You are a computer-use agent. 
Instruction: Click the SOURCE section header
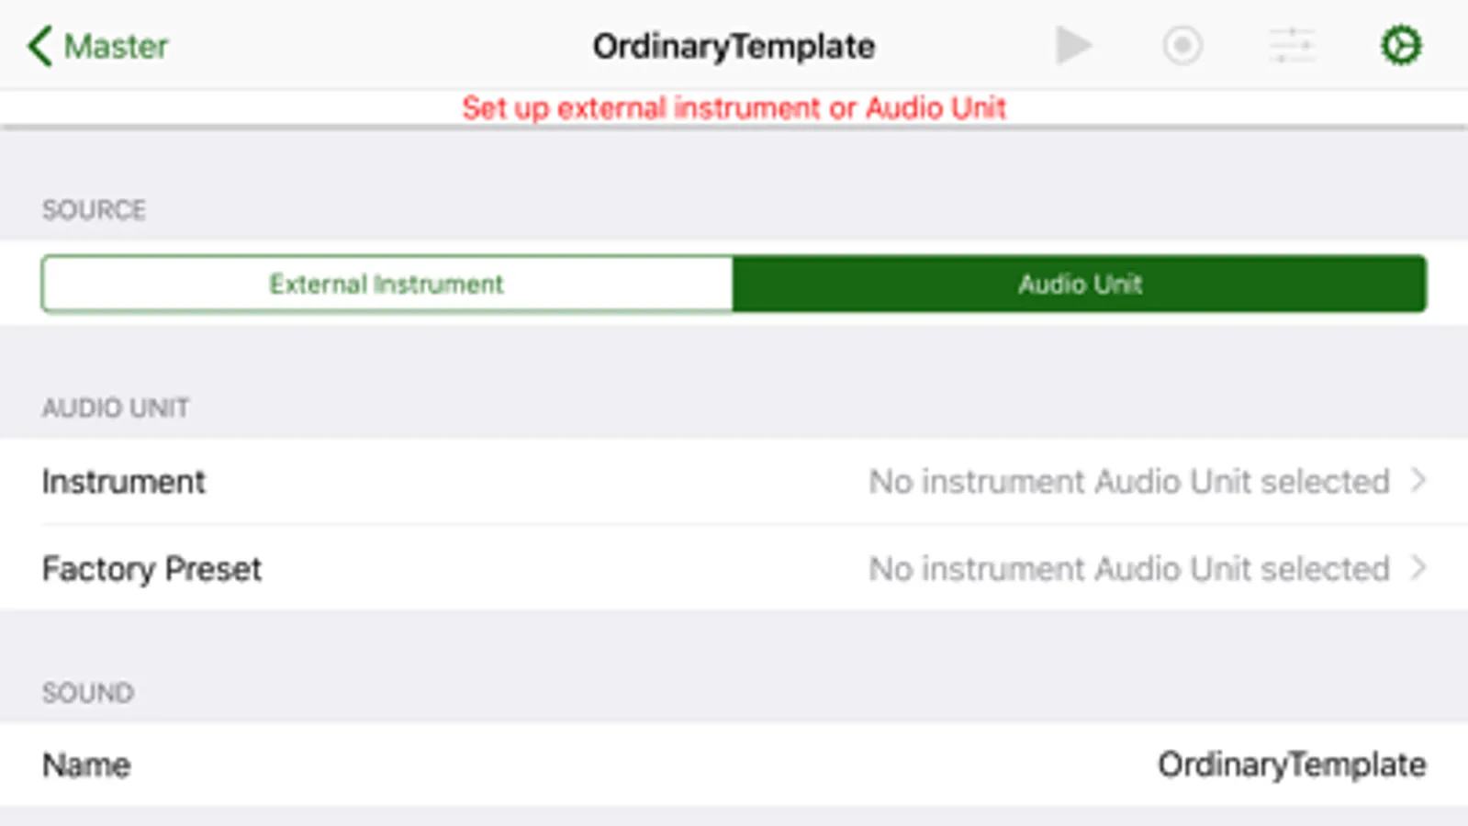tap(94, 210)
